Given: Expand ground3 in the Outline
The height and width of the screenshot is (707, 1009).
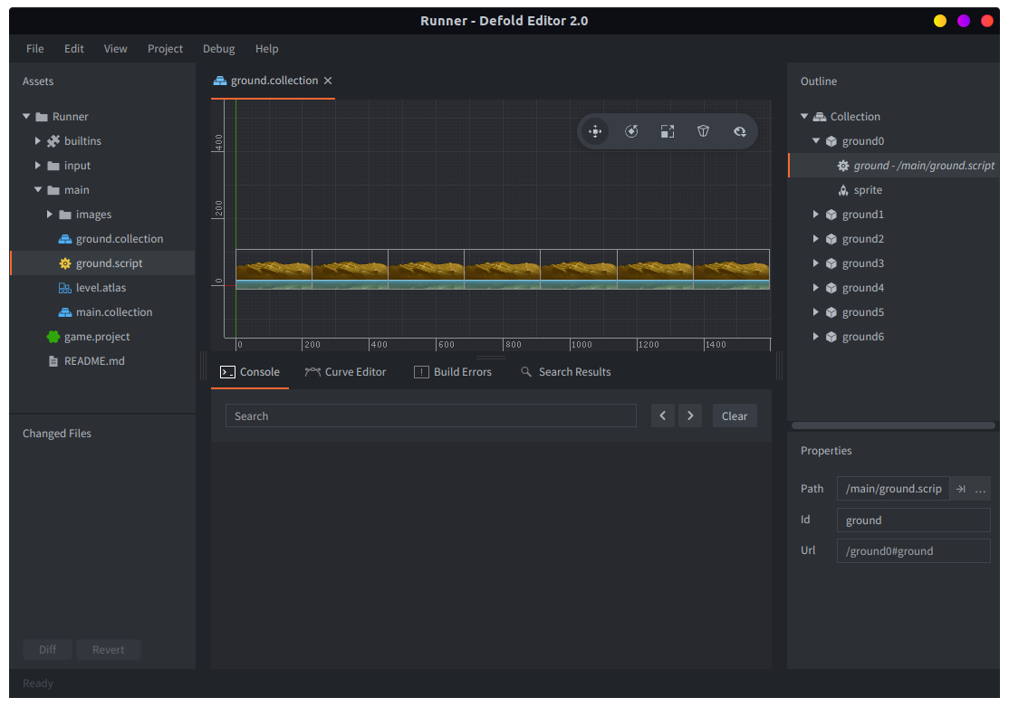Looking at the screenshot, I should (816, 263).
